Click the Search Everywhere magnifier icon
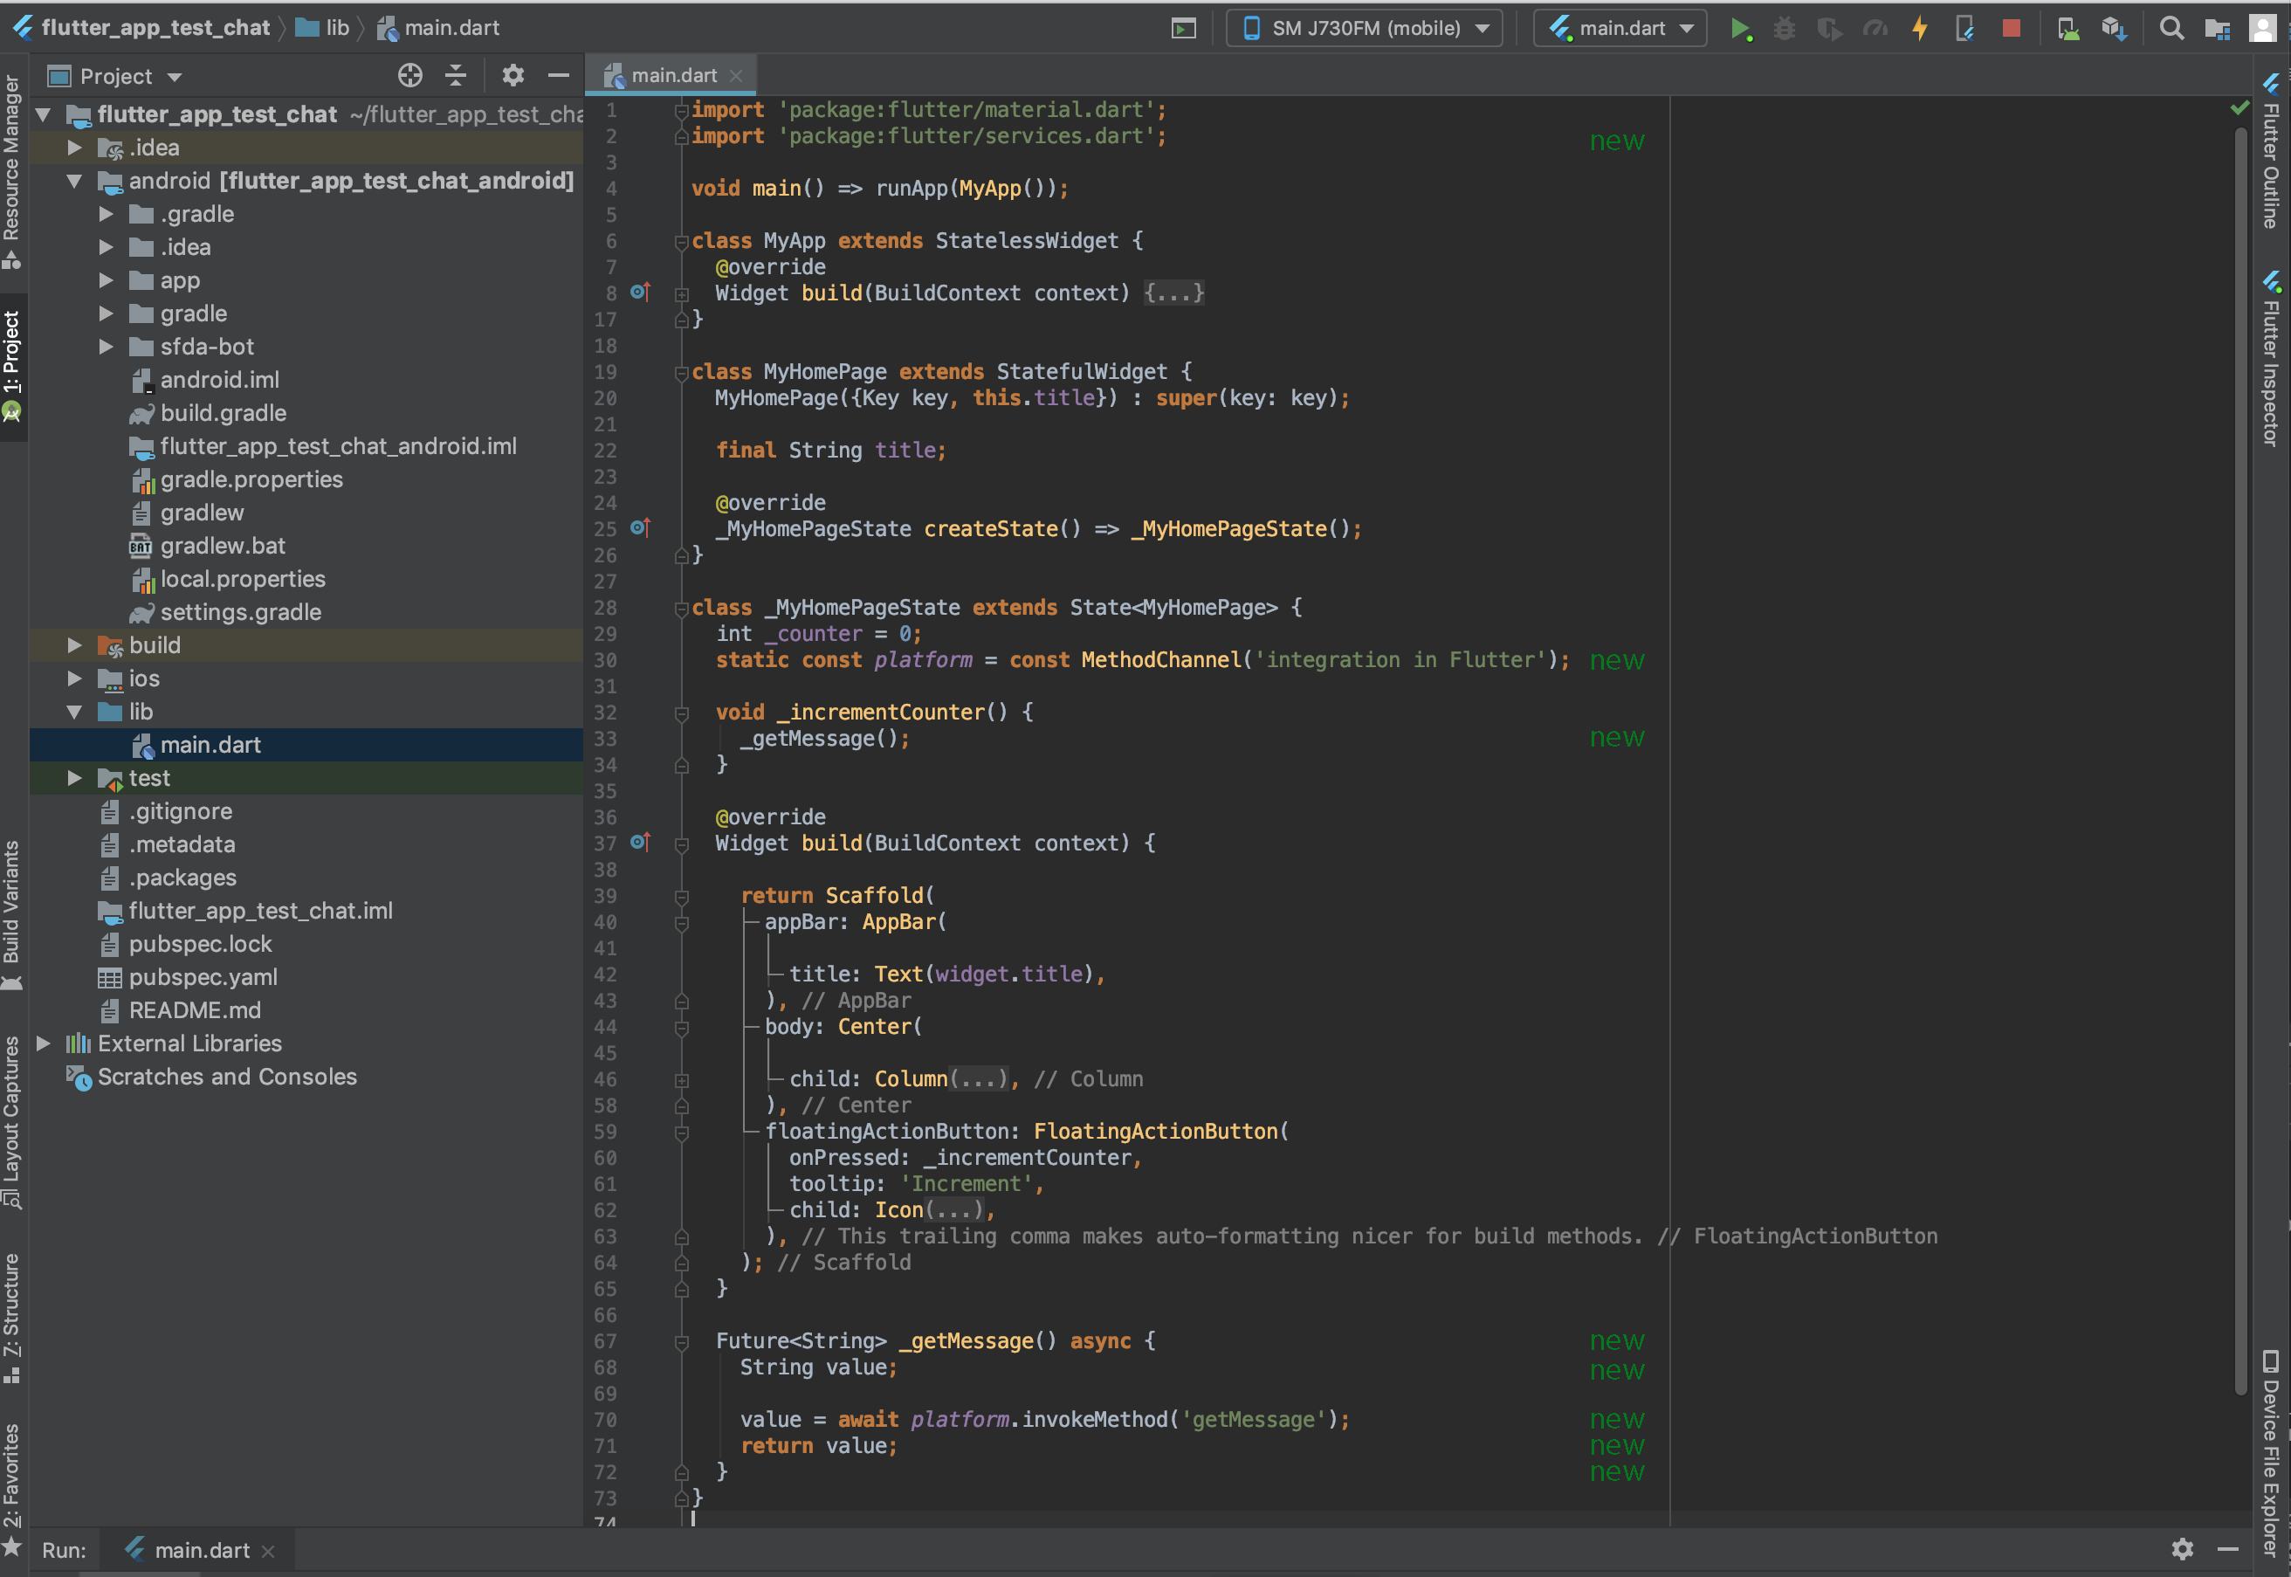2291x1577 pixels. [x=2171, y=29]
